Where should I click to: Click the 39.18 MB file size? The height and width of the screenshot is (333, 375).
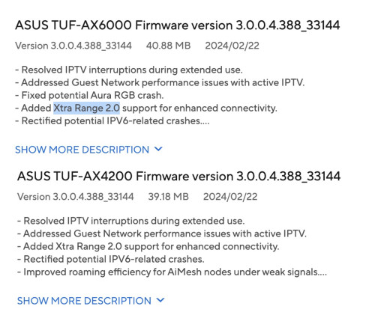tap(169, 197)
